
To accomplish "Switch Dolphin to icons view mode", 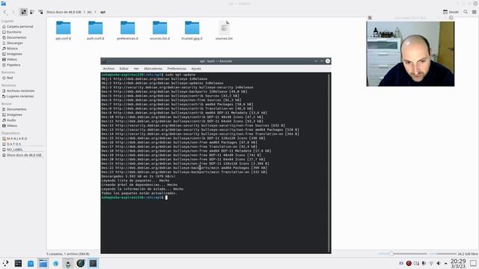I will [23, 12].
